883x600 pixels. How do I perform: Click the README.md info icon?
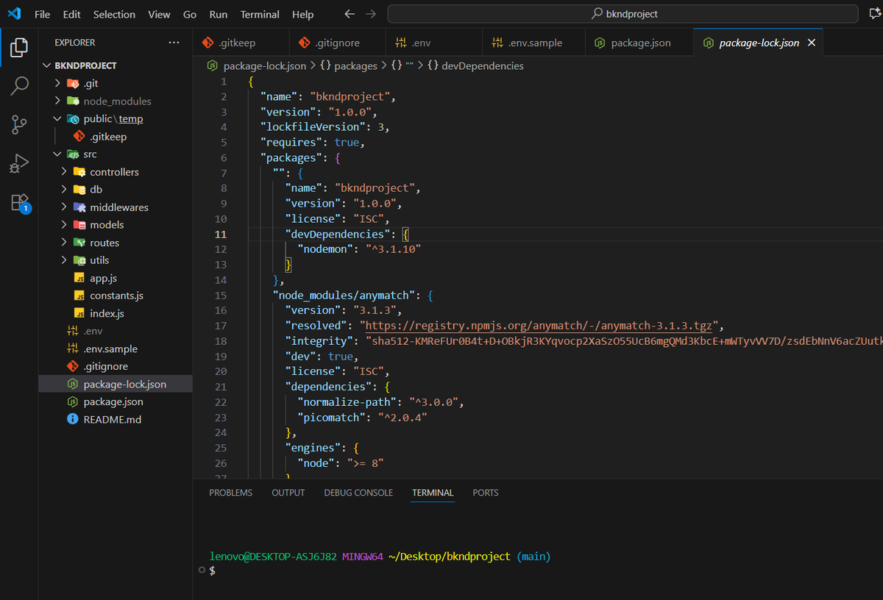click(72, 419)
